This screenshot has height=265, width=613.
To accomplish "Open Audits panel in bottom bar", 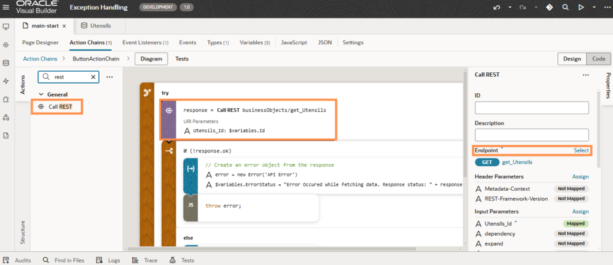I will click(17, 260).
